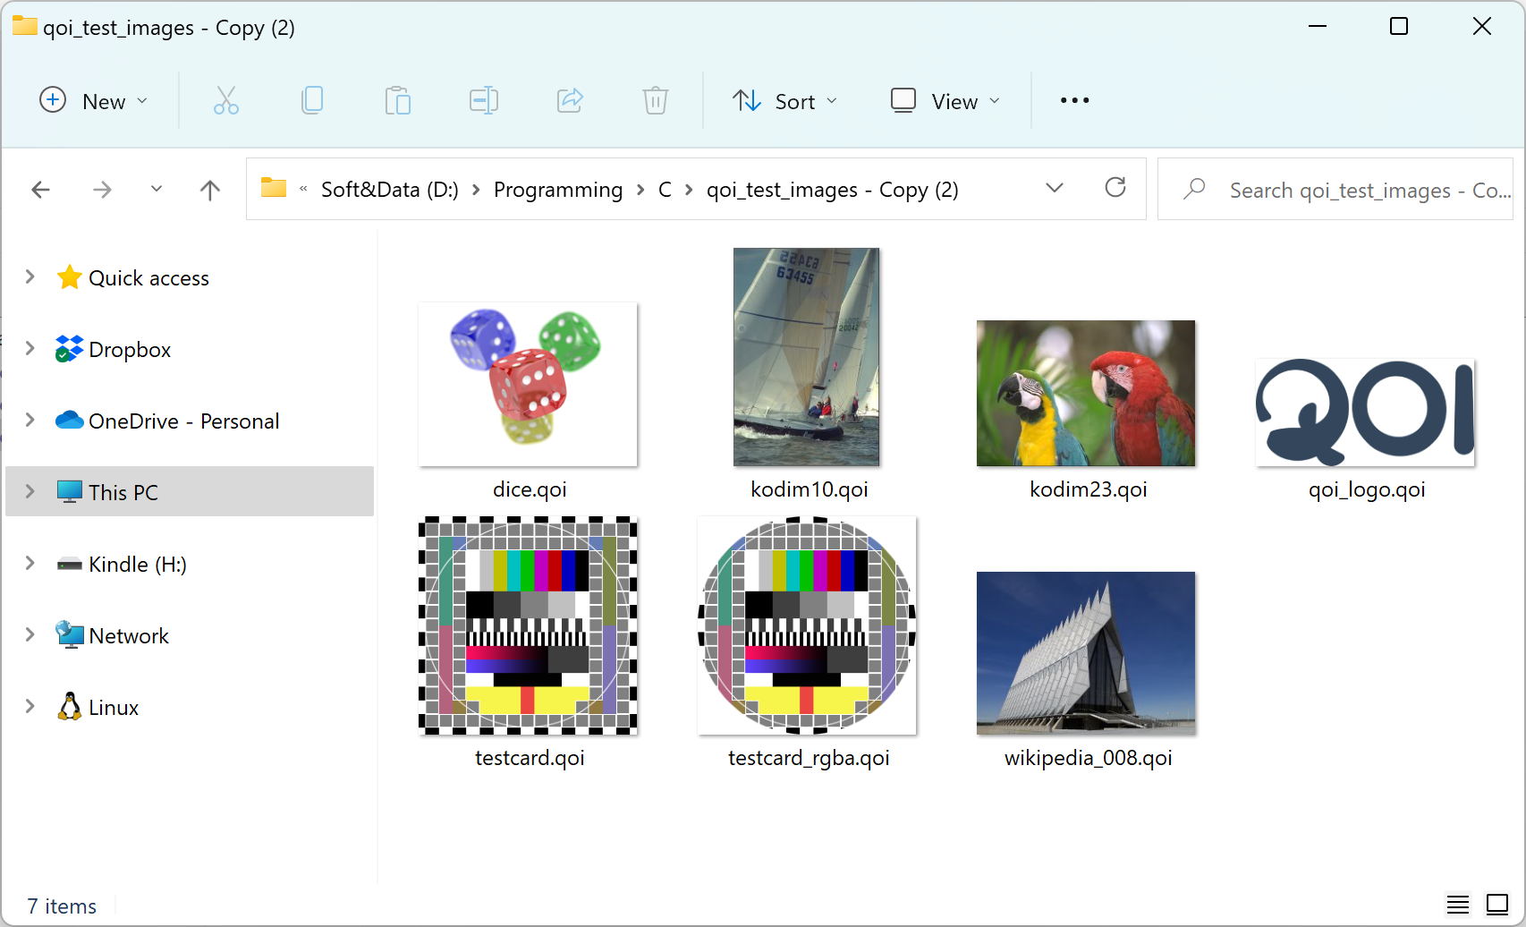Select the wikipedia_008.qoi building thumbnail

[1086, 653]
